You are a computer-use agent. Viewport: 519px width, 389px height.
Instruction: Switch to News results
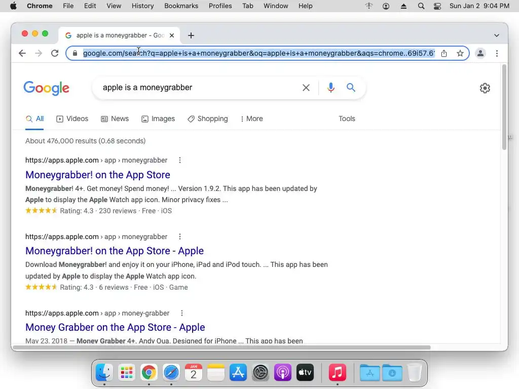pos(115,119)
